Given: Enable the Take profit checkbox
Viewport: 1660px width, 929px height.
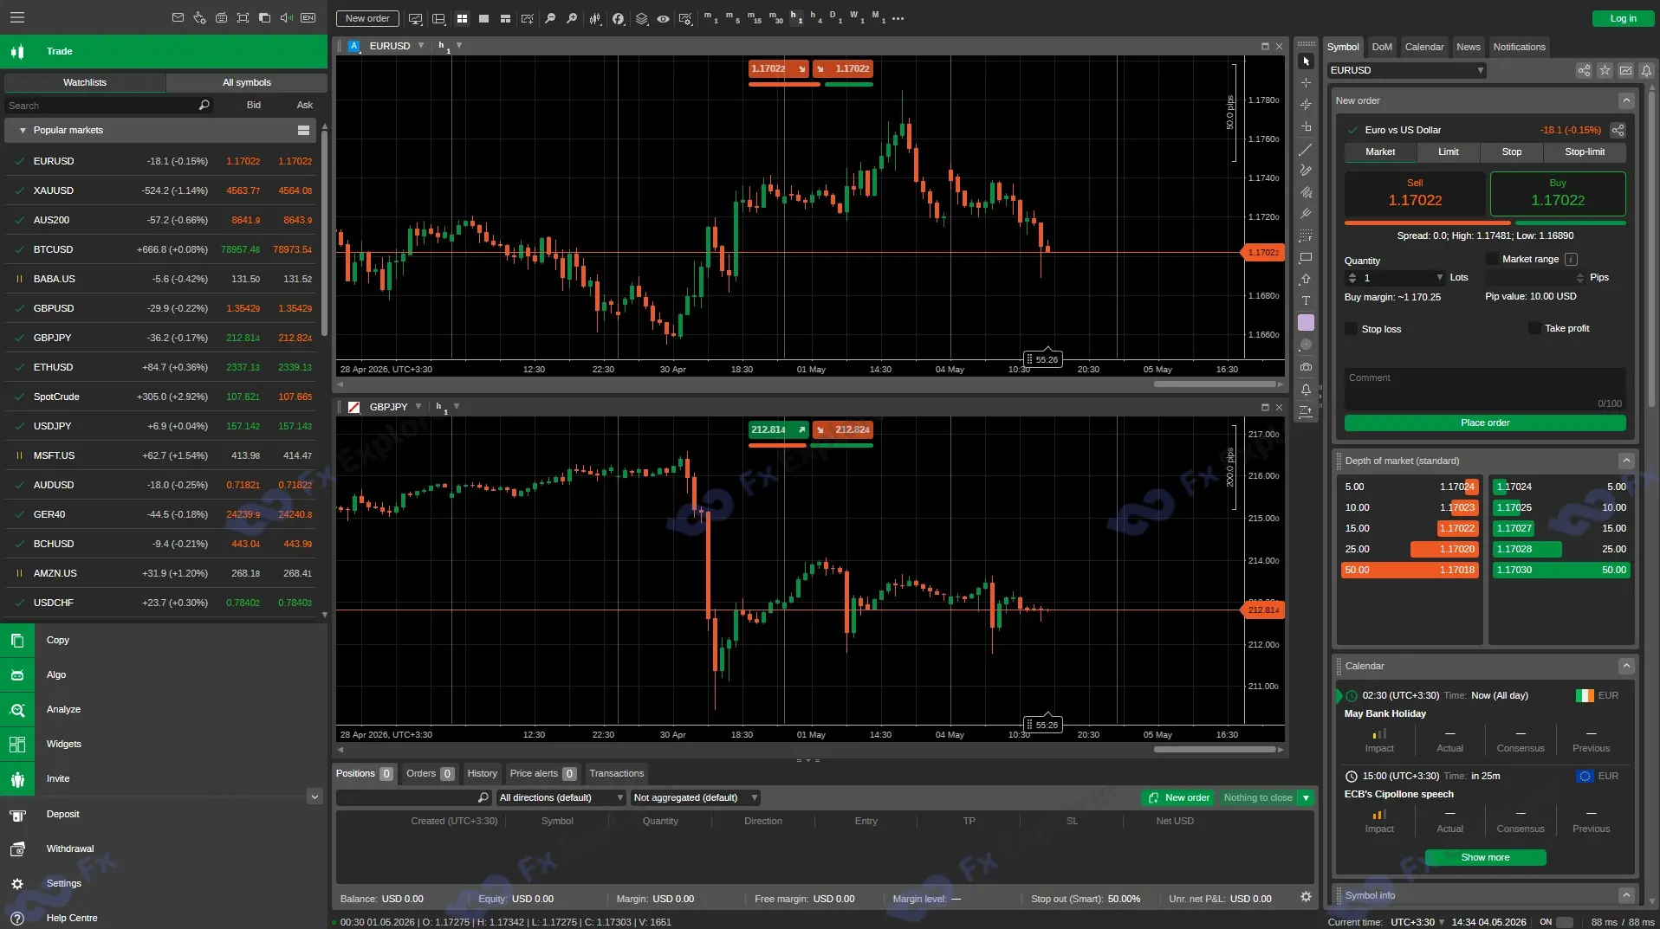Looking at the screenshot, I should click(1534, 328).
